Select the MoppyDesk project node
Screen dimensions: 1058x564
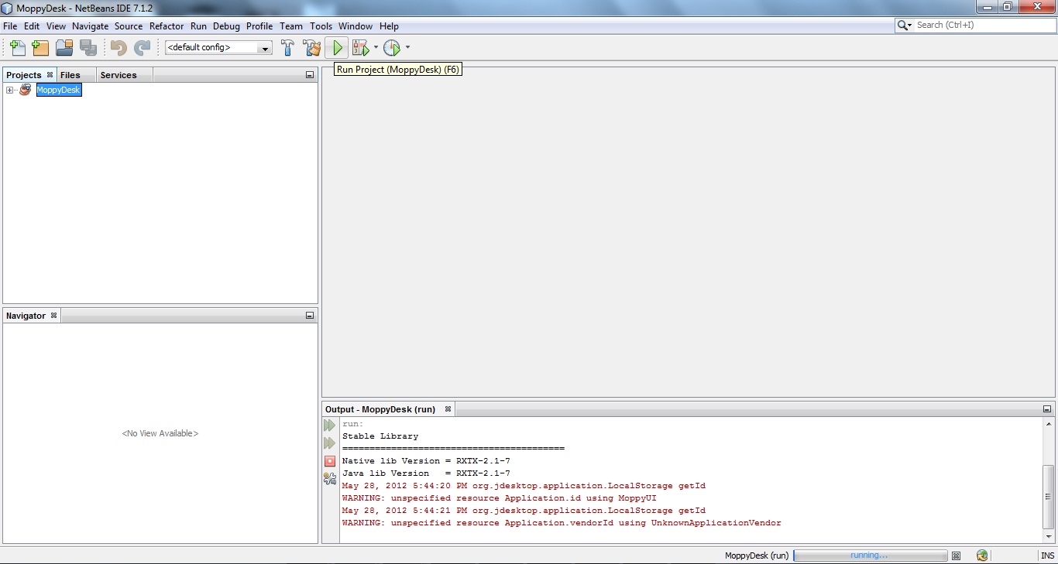(58, 90)
